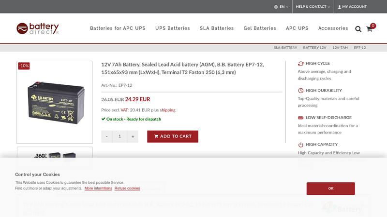The width and height of the screenshot is (387, 217).
Task: Click the product title text
Action: click(x=182, y=68)
